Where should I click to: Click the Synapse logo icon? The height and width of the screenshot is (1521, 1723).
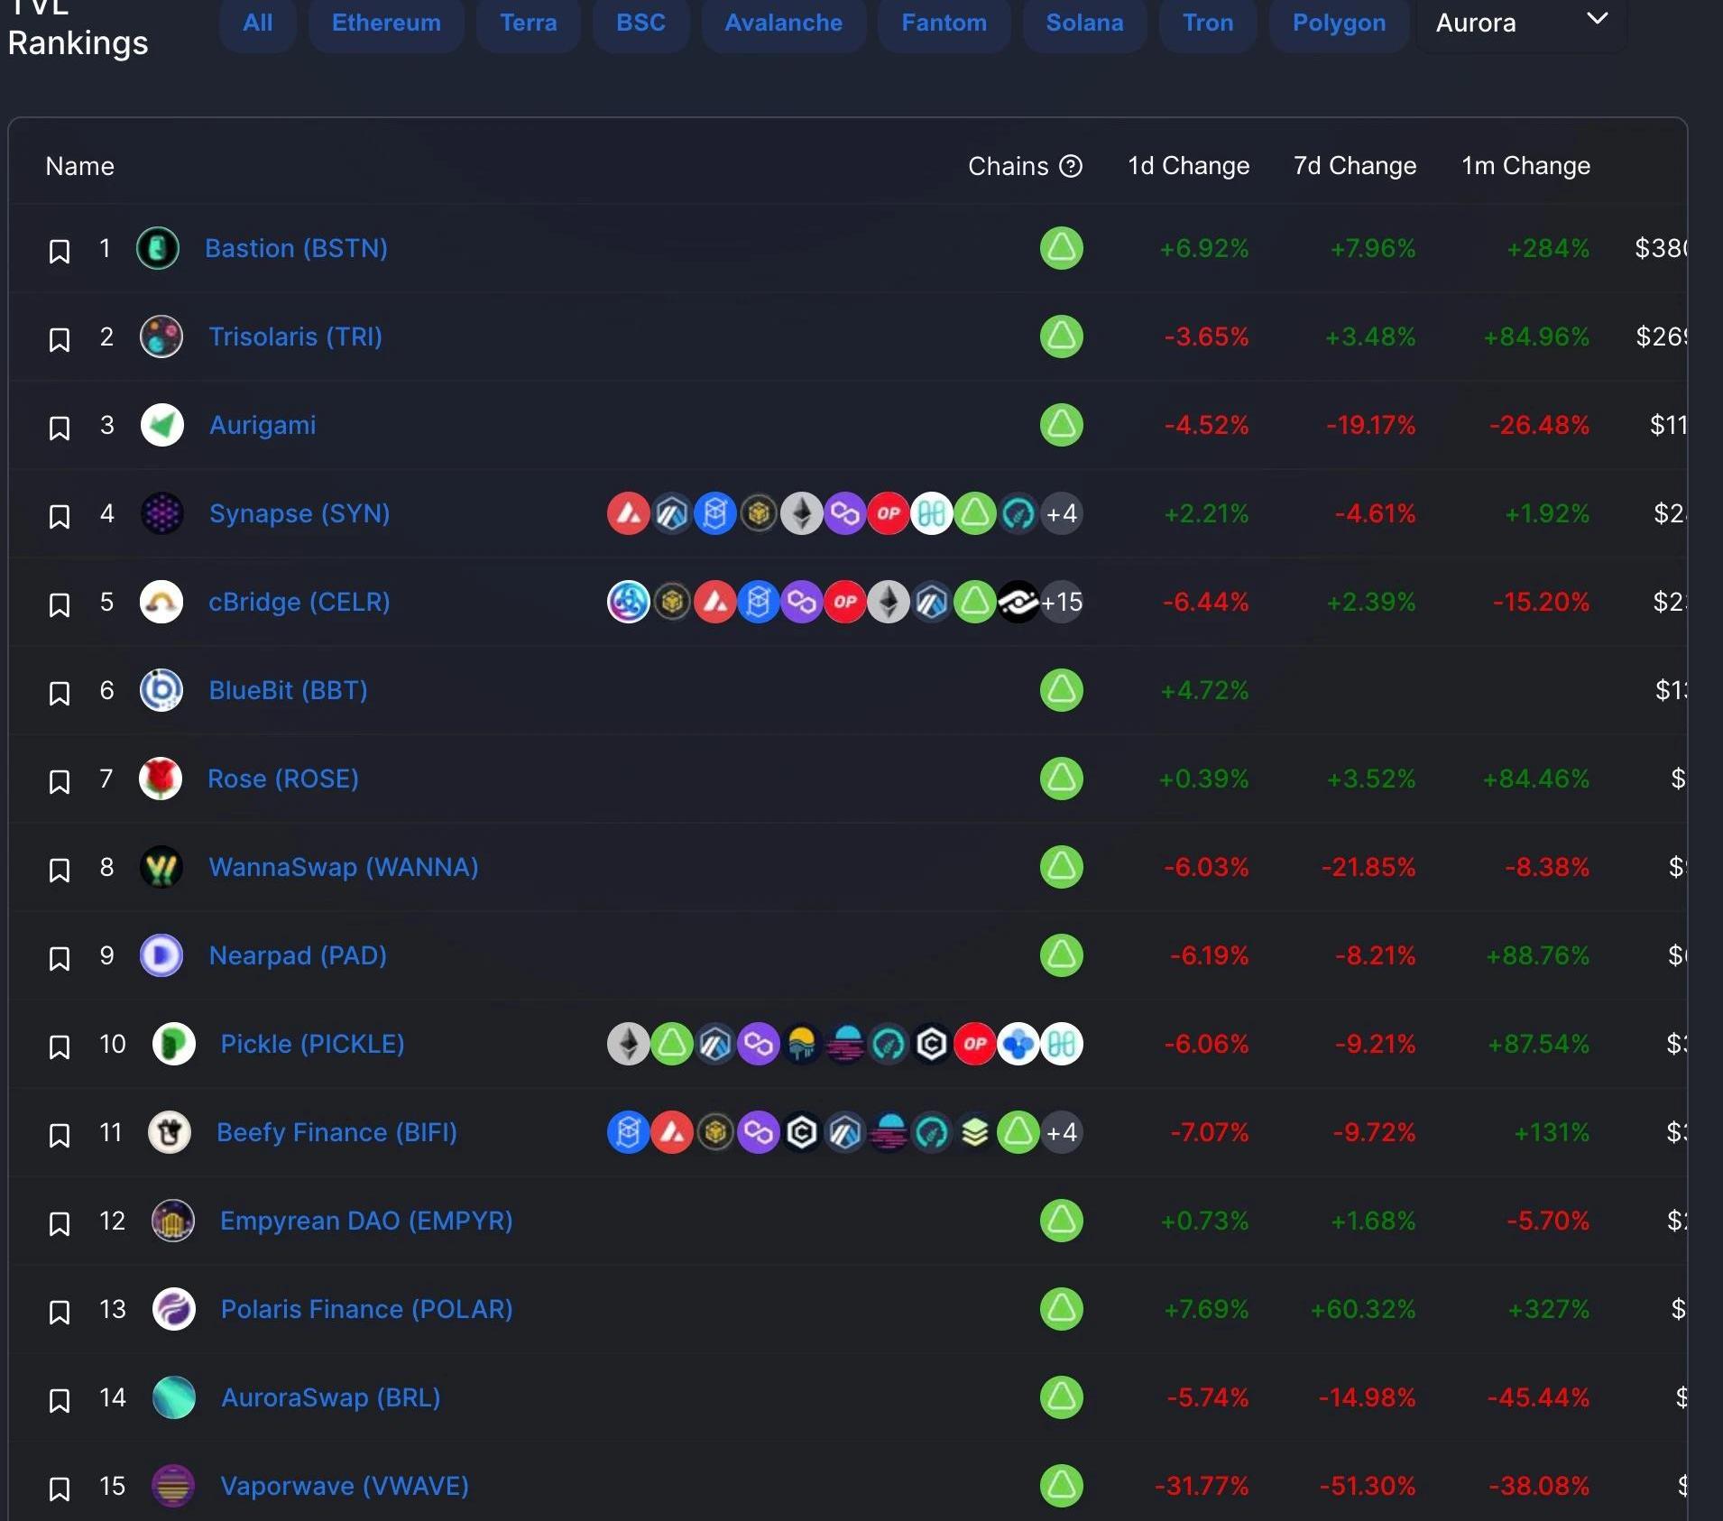click(x=162, y=513)
